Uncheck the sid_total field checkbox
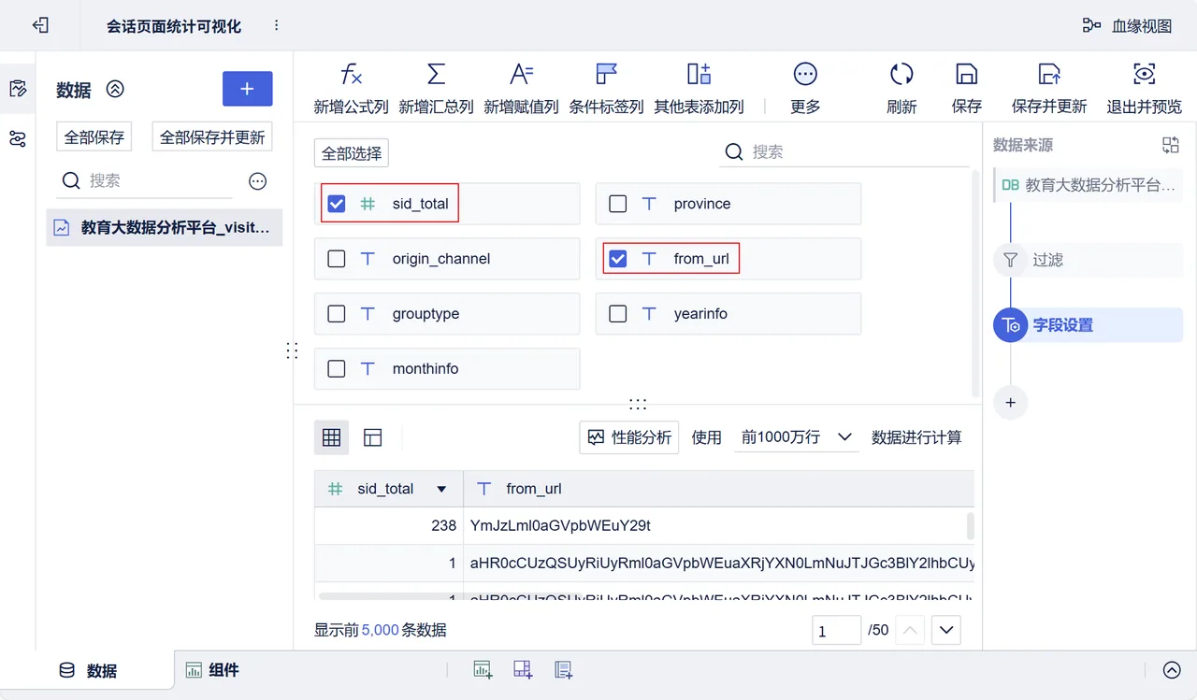This screenshot has height=700, width=1197. click(x=337, y=204)
